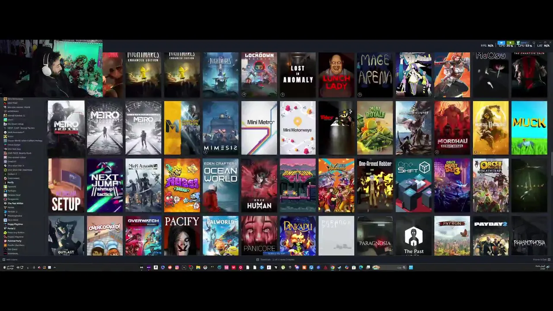
Task: Open Monster Hunter World cover
Action: tap(413, 128)
